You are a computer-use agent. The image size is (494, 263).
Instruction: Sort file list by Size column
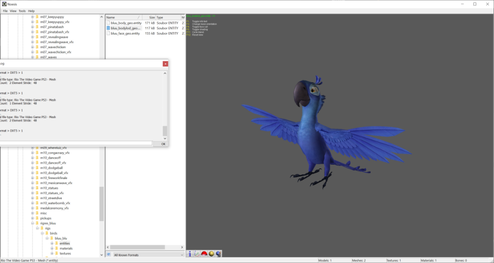tap(149, 17)
